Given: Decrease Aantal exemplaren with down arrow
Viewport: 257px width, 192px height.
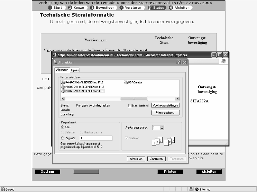Looking at the screenshot, I should (162, 129).
